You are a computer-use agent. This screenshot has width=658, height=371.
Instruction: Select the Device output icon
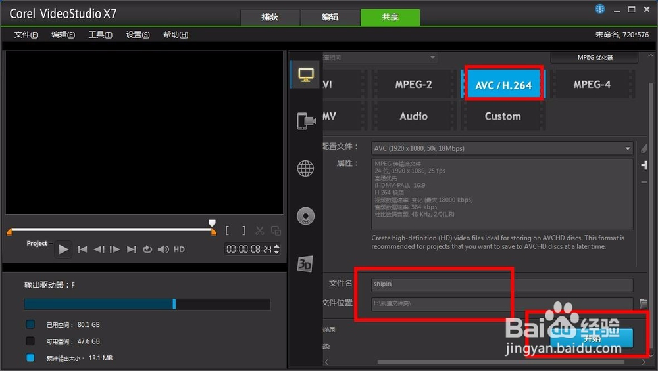pos(306,121)
